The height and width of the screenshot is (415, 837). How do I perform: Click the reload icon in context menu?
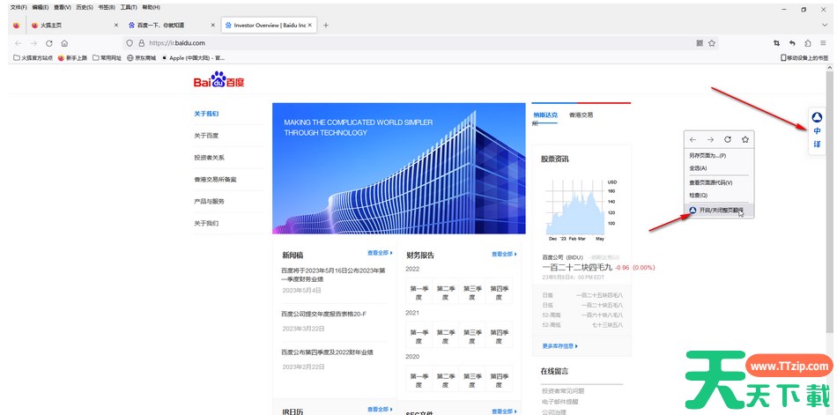(x=727, y=139)
